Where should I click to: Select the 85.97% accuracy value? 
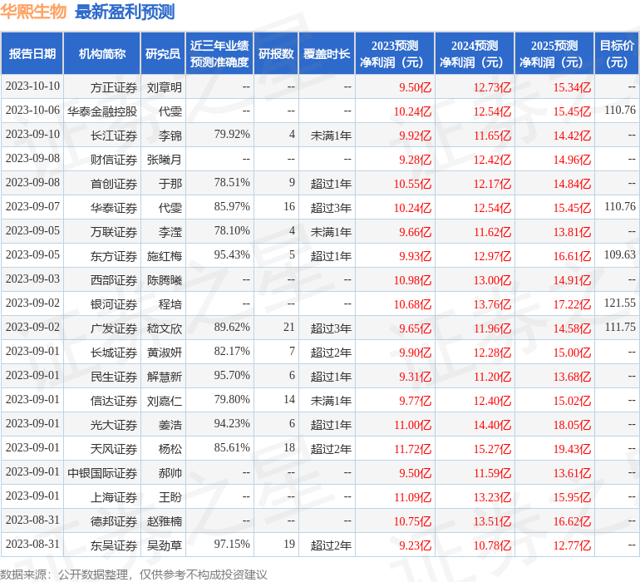pyautogui.click(x=232, y=207)
